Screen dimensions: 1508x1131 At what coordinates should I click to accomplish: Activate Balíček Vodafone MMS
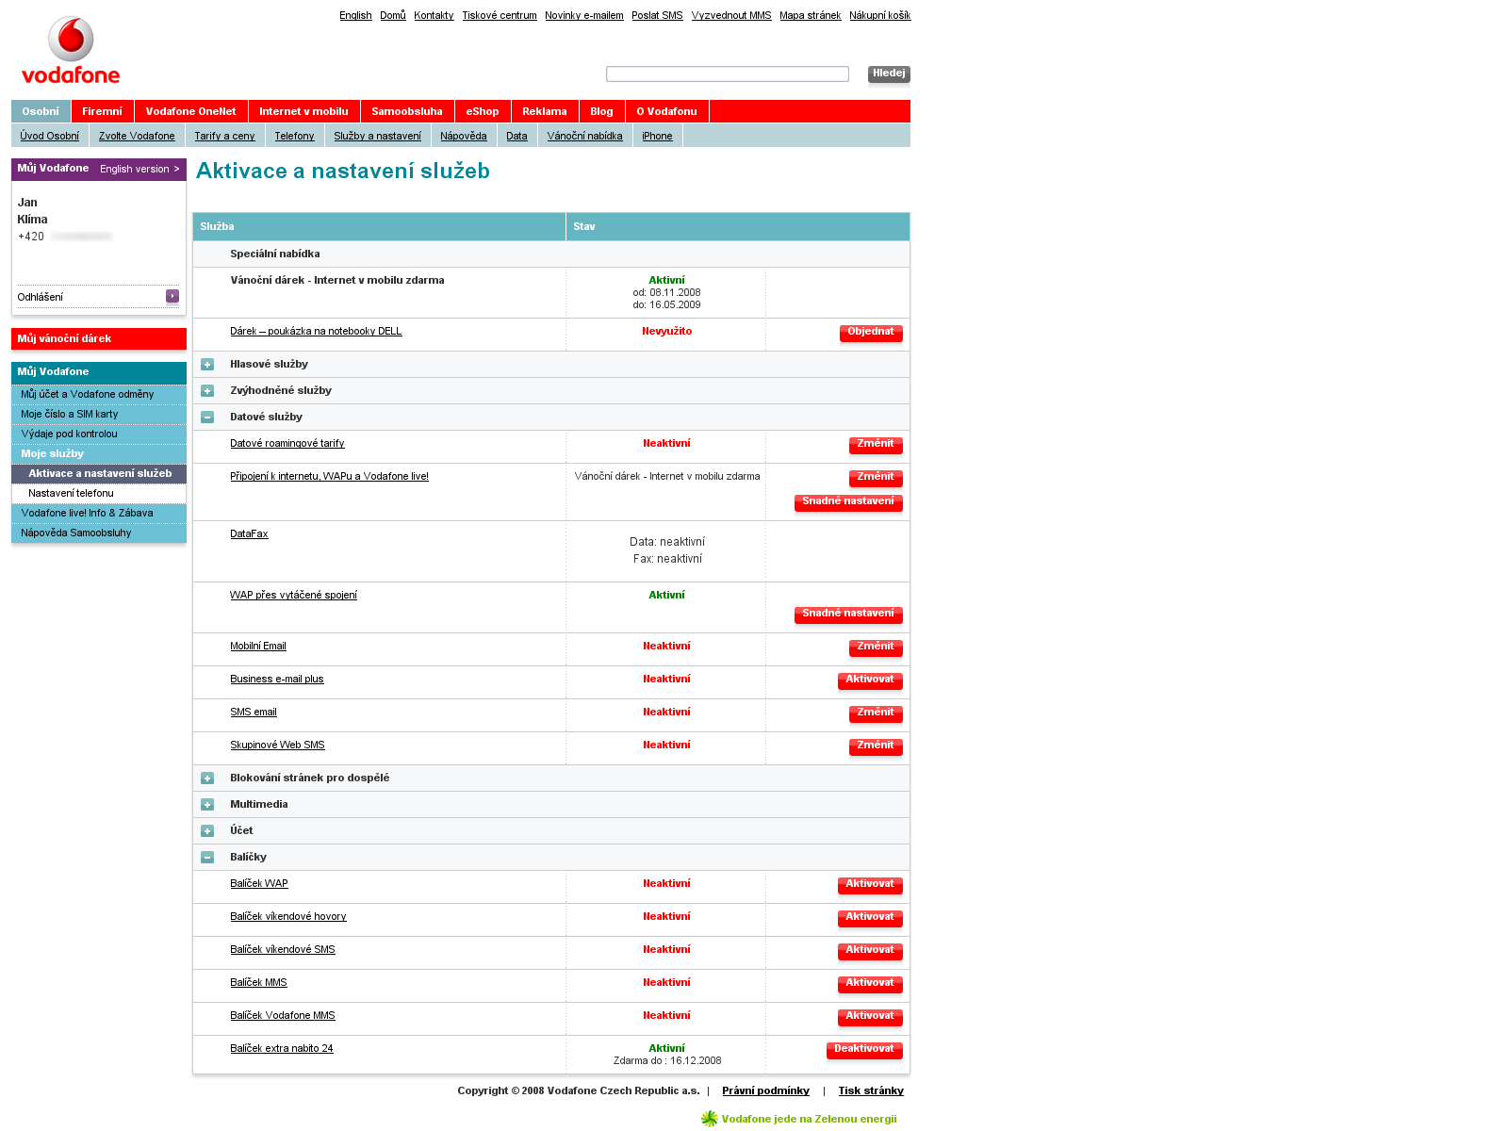coord(870,1017)
